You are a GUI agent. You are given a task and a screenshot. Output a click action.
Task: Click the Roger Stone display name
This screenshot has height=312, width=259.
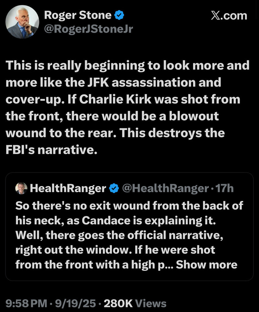(x=78, y=15)
